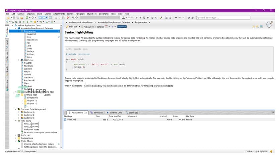
Task: Select the Python tree item
Action: (30, 54)
